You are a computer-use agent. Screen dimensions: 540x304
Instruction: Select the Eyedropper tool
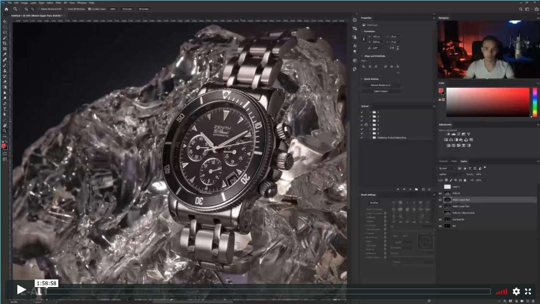[5, 54]
